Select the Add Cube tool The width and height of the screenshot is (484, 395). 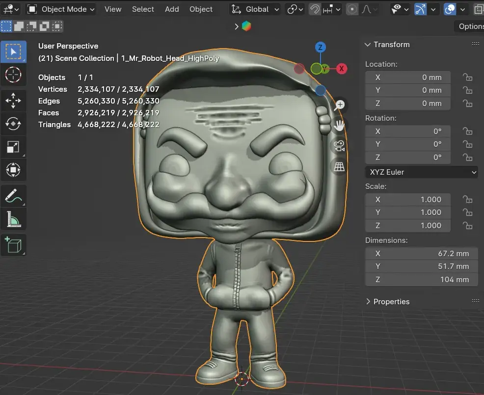(13, 245)
